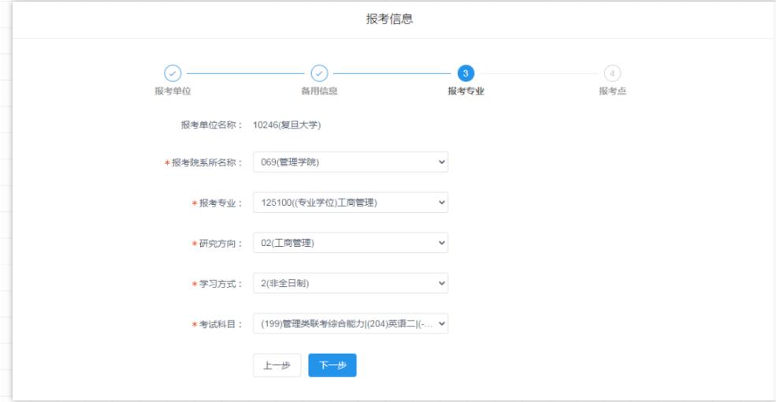
Task: Click the completed step 1 checkmark circle
Action: coord(173,73)
